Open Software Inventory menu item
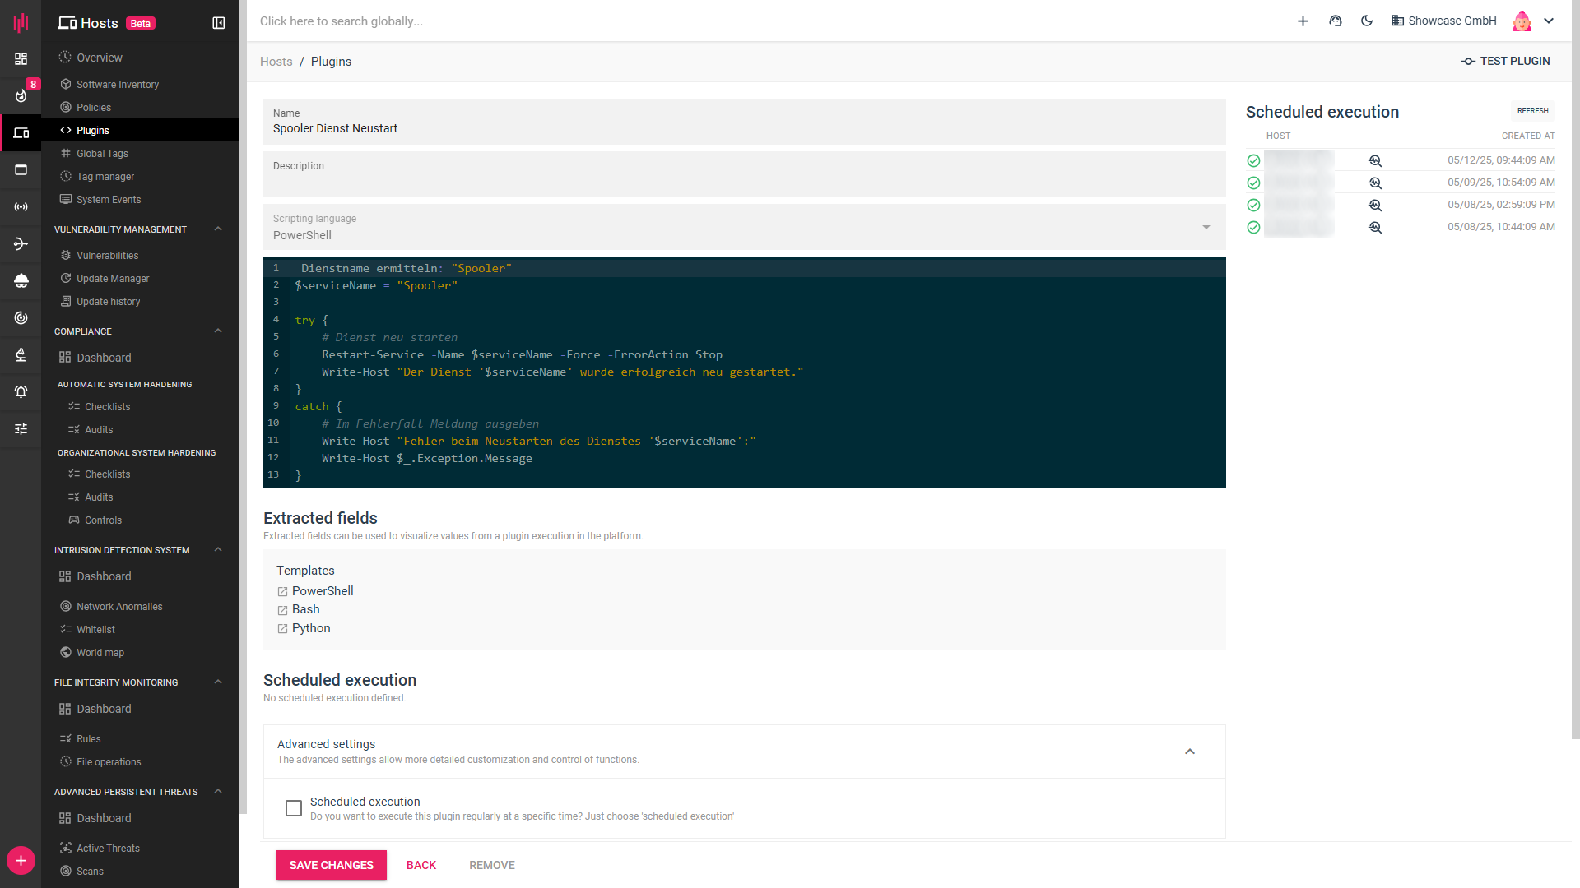This screenshot has width=1580, height=888. click(x=118, y=85)
